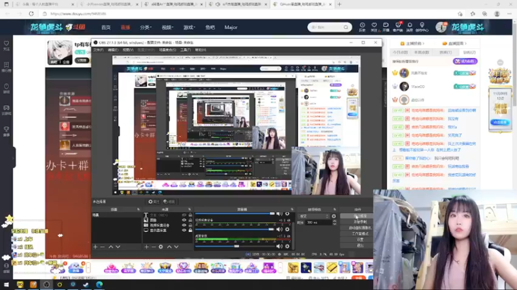Screen dimensions: 517x290
Task: Open settings gear of the video capture mixer channel
Action: [x=287, y=229]
